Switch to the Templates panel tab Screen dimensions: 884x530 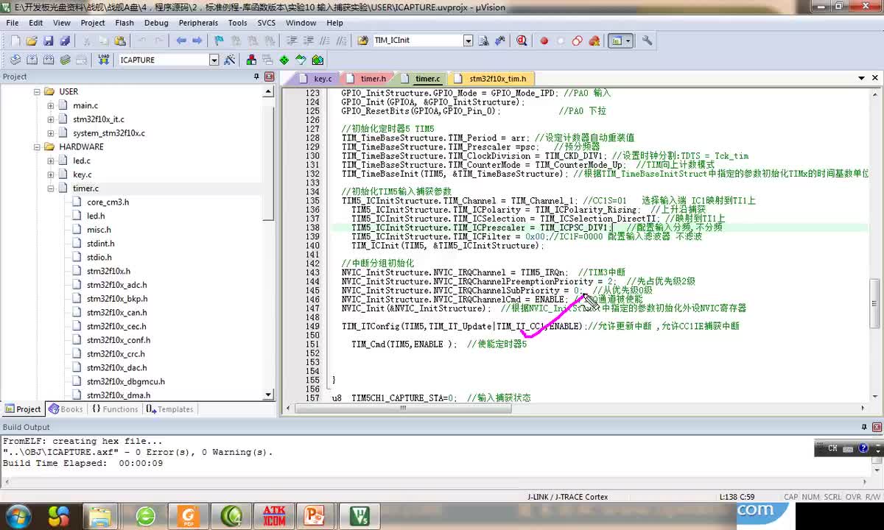pos(169,409)
